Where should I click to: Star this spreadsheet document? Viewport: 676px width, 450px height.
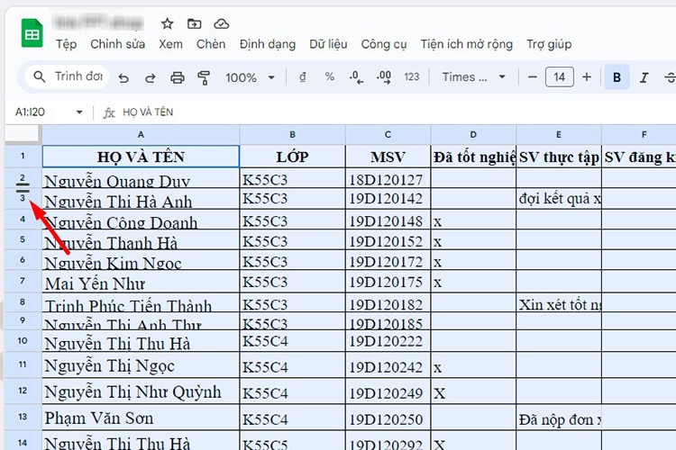168,23
